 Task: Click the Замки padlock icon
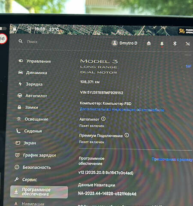coord(19,107)
